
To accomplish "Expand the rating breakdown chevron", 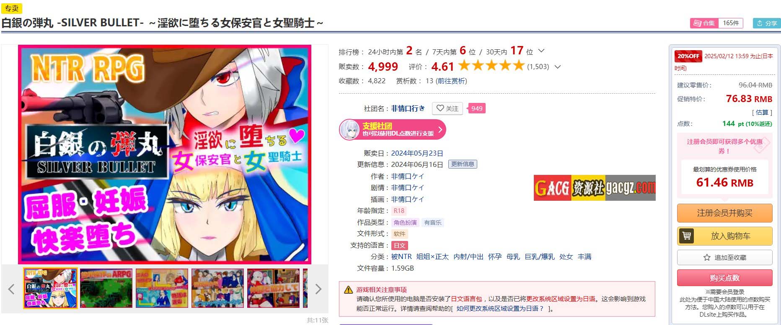I will (x=558, y=67).
